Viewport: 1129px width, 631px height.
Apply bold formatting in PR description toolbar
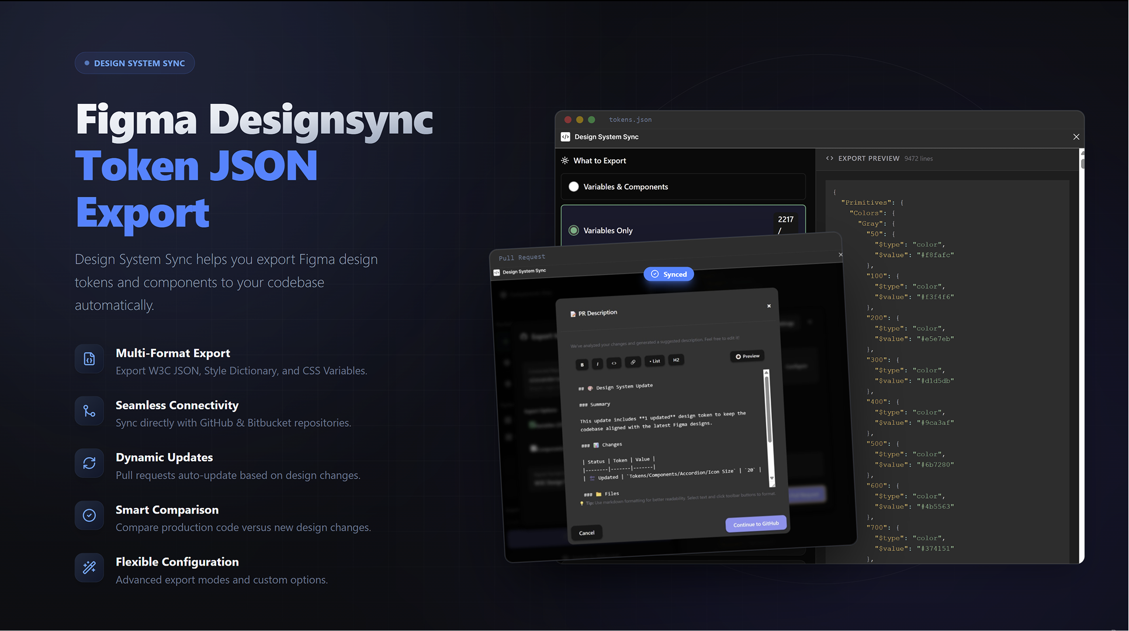(581, 365)
